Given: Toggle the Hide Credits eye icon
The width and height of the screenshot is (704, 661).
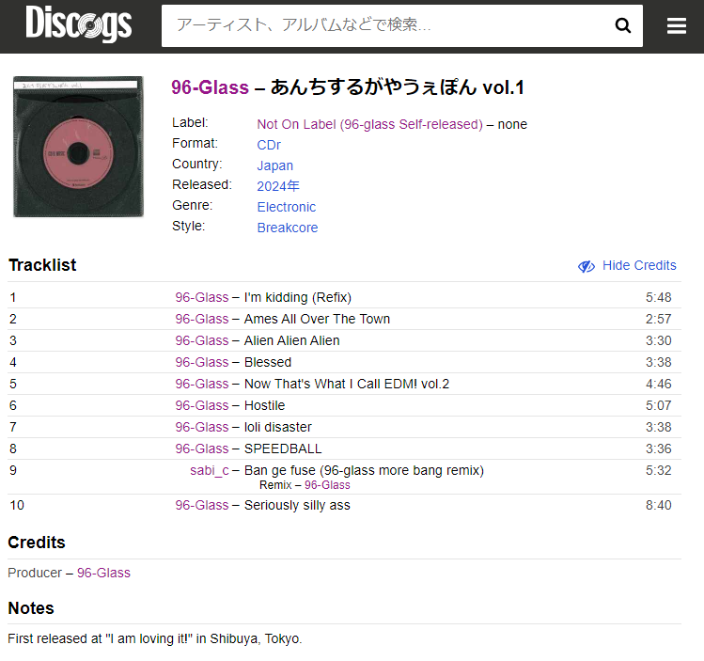Looking at the screenshot, I should (587, 266).
